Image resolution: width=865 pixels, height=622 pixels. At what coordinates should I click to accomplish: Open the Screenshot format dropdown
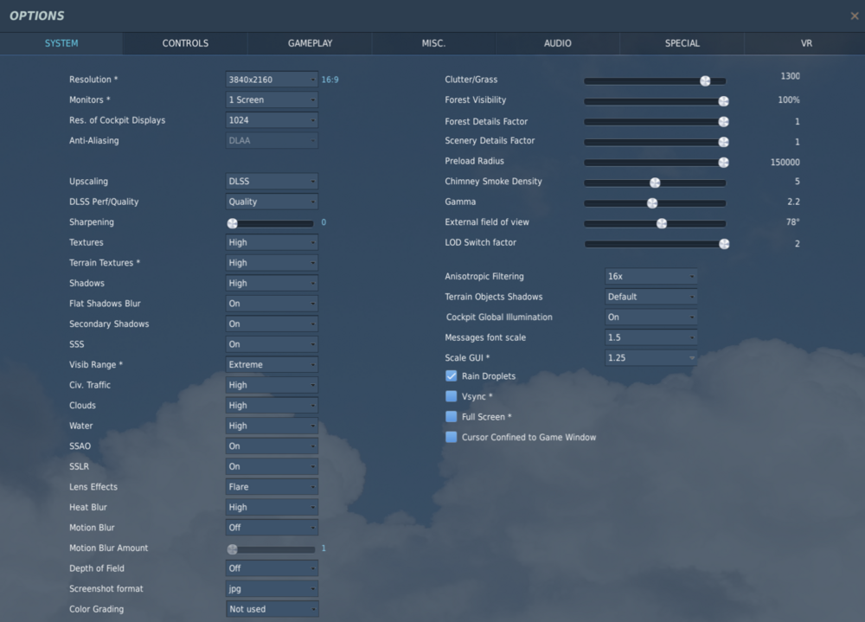(x=272, y=589)
